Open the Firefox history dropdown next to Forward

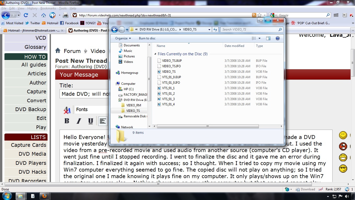(x=19, y=15)
